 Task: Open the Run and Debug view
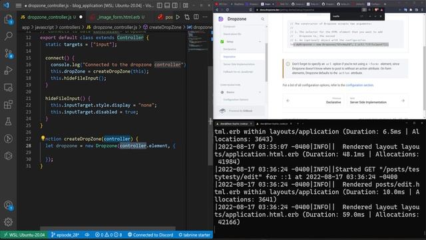8,70
